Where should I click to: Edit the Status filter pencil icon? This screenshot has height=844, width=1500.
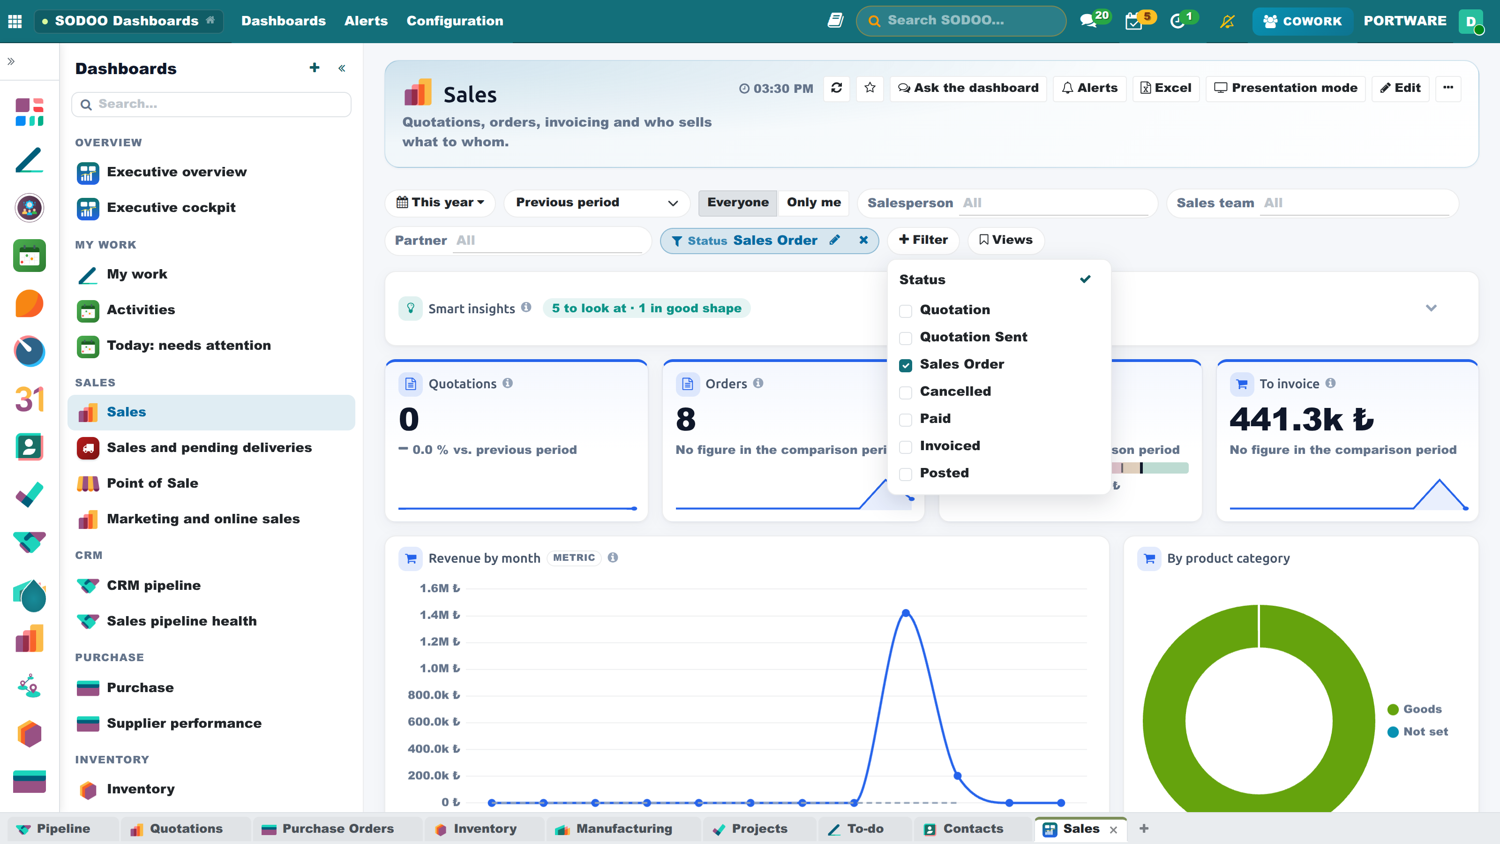coord(834,240)
